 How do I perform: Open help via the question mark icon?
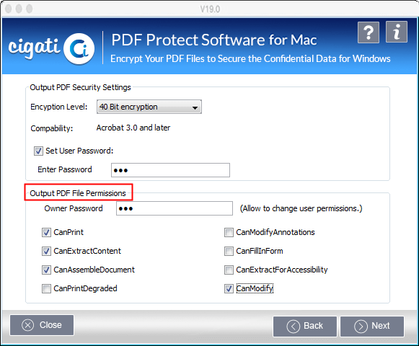click(x=369, y=32)
